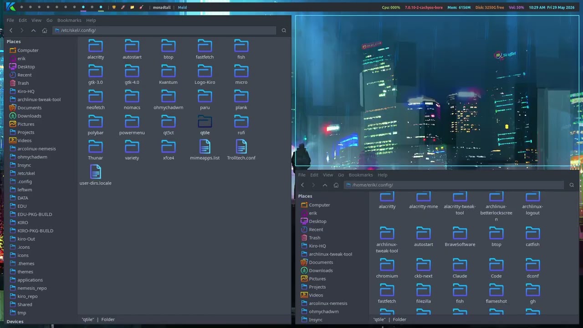Viewport: 583px width, 328px height.
Task: Select the catfish folder icon
Action: 533,234
